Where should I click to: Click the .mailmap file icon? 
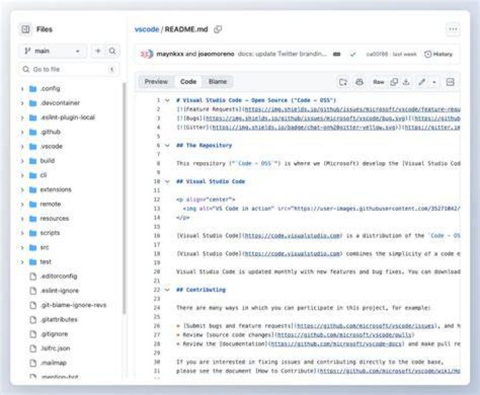click(x=33, y=363)
